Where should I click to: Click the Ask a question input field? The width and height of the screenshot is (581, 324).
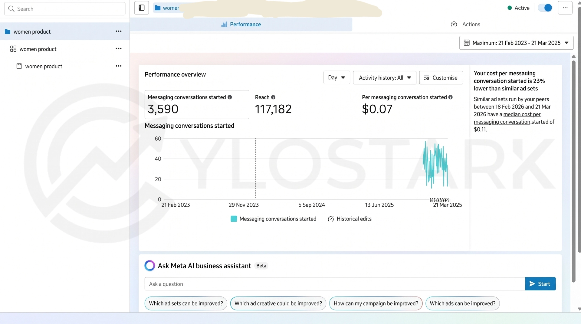point(335,284)
